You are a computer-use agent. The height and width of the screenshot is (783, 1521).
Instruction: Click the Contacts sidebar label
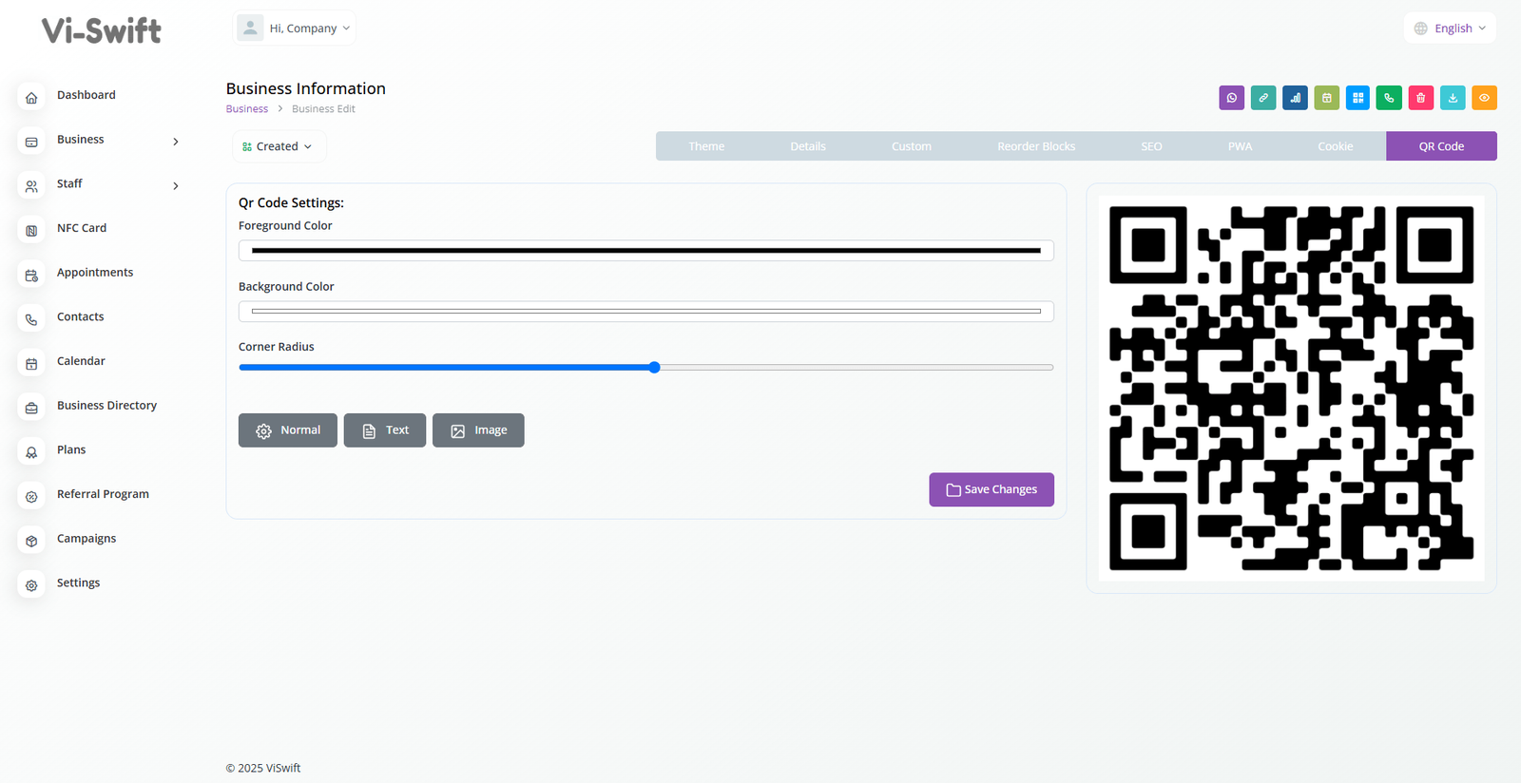click(x=81, y=316)
